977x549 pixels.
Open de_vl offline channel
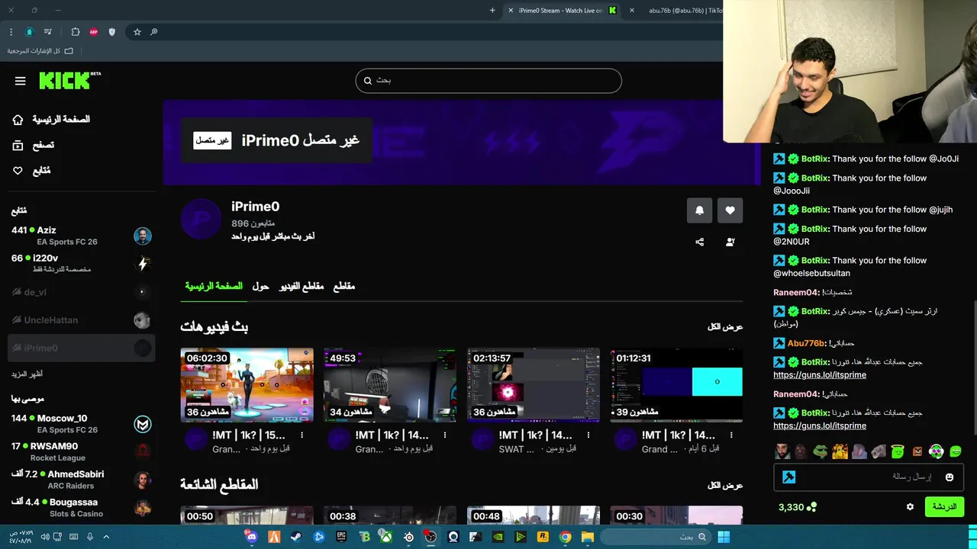[81, 292]
